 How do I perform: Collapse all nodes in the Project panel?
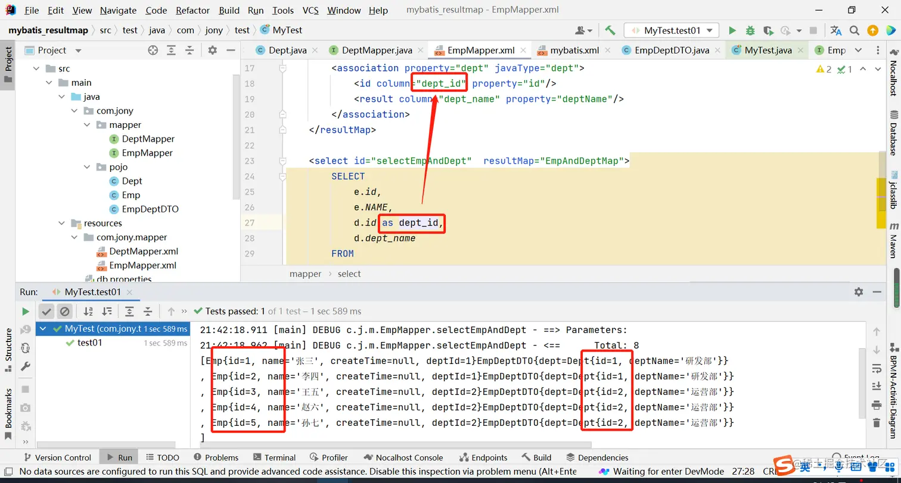tap(189, 51)
